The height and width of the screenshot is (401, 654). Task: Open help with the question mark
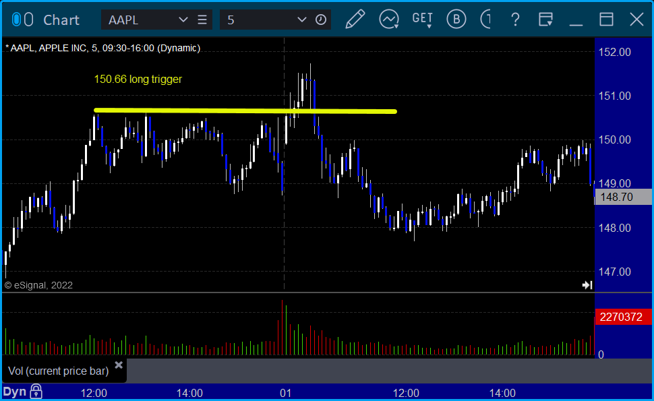click(x=515, y=20)
